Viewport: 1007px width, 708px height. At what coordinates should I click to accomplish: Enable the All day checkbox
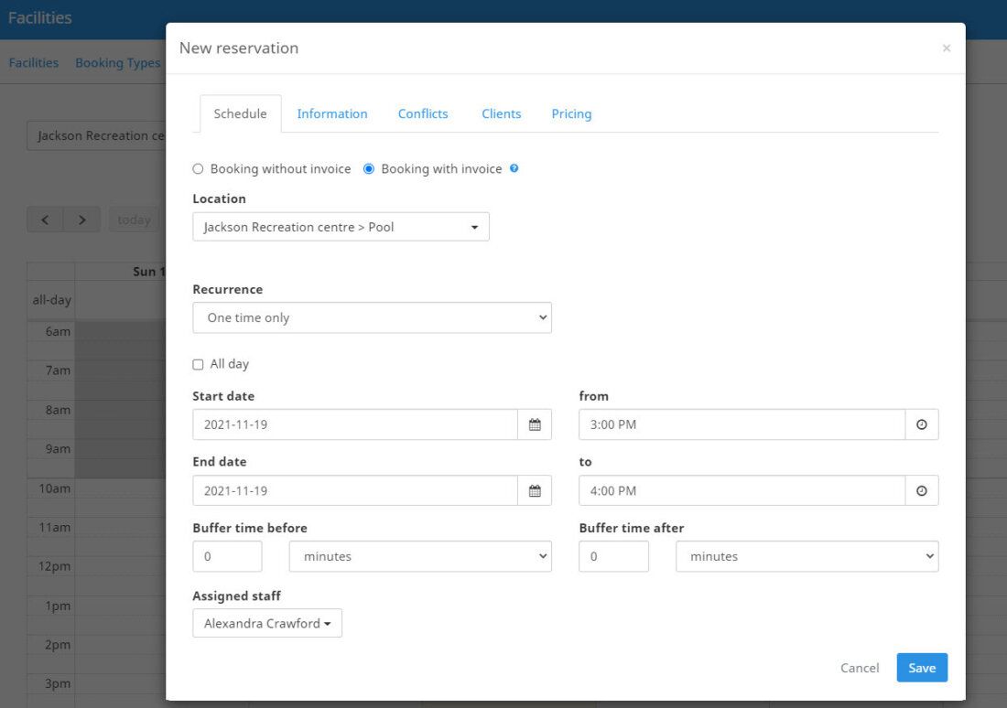pyautogui.click(x=198, y=364)
